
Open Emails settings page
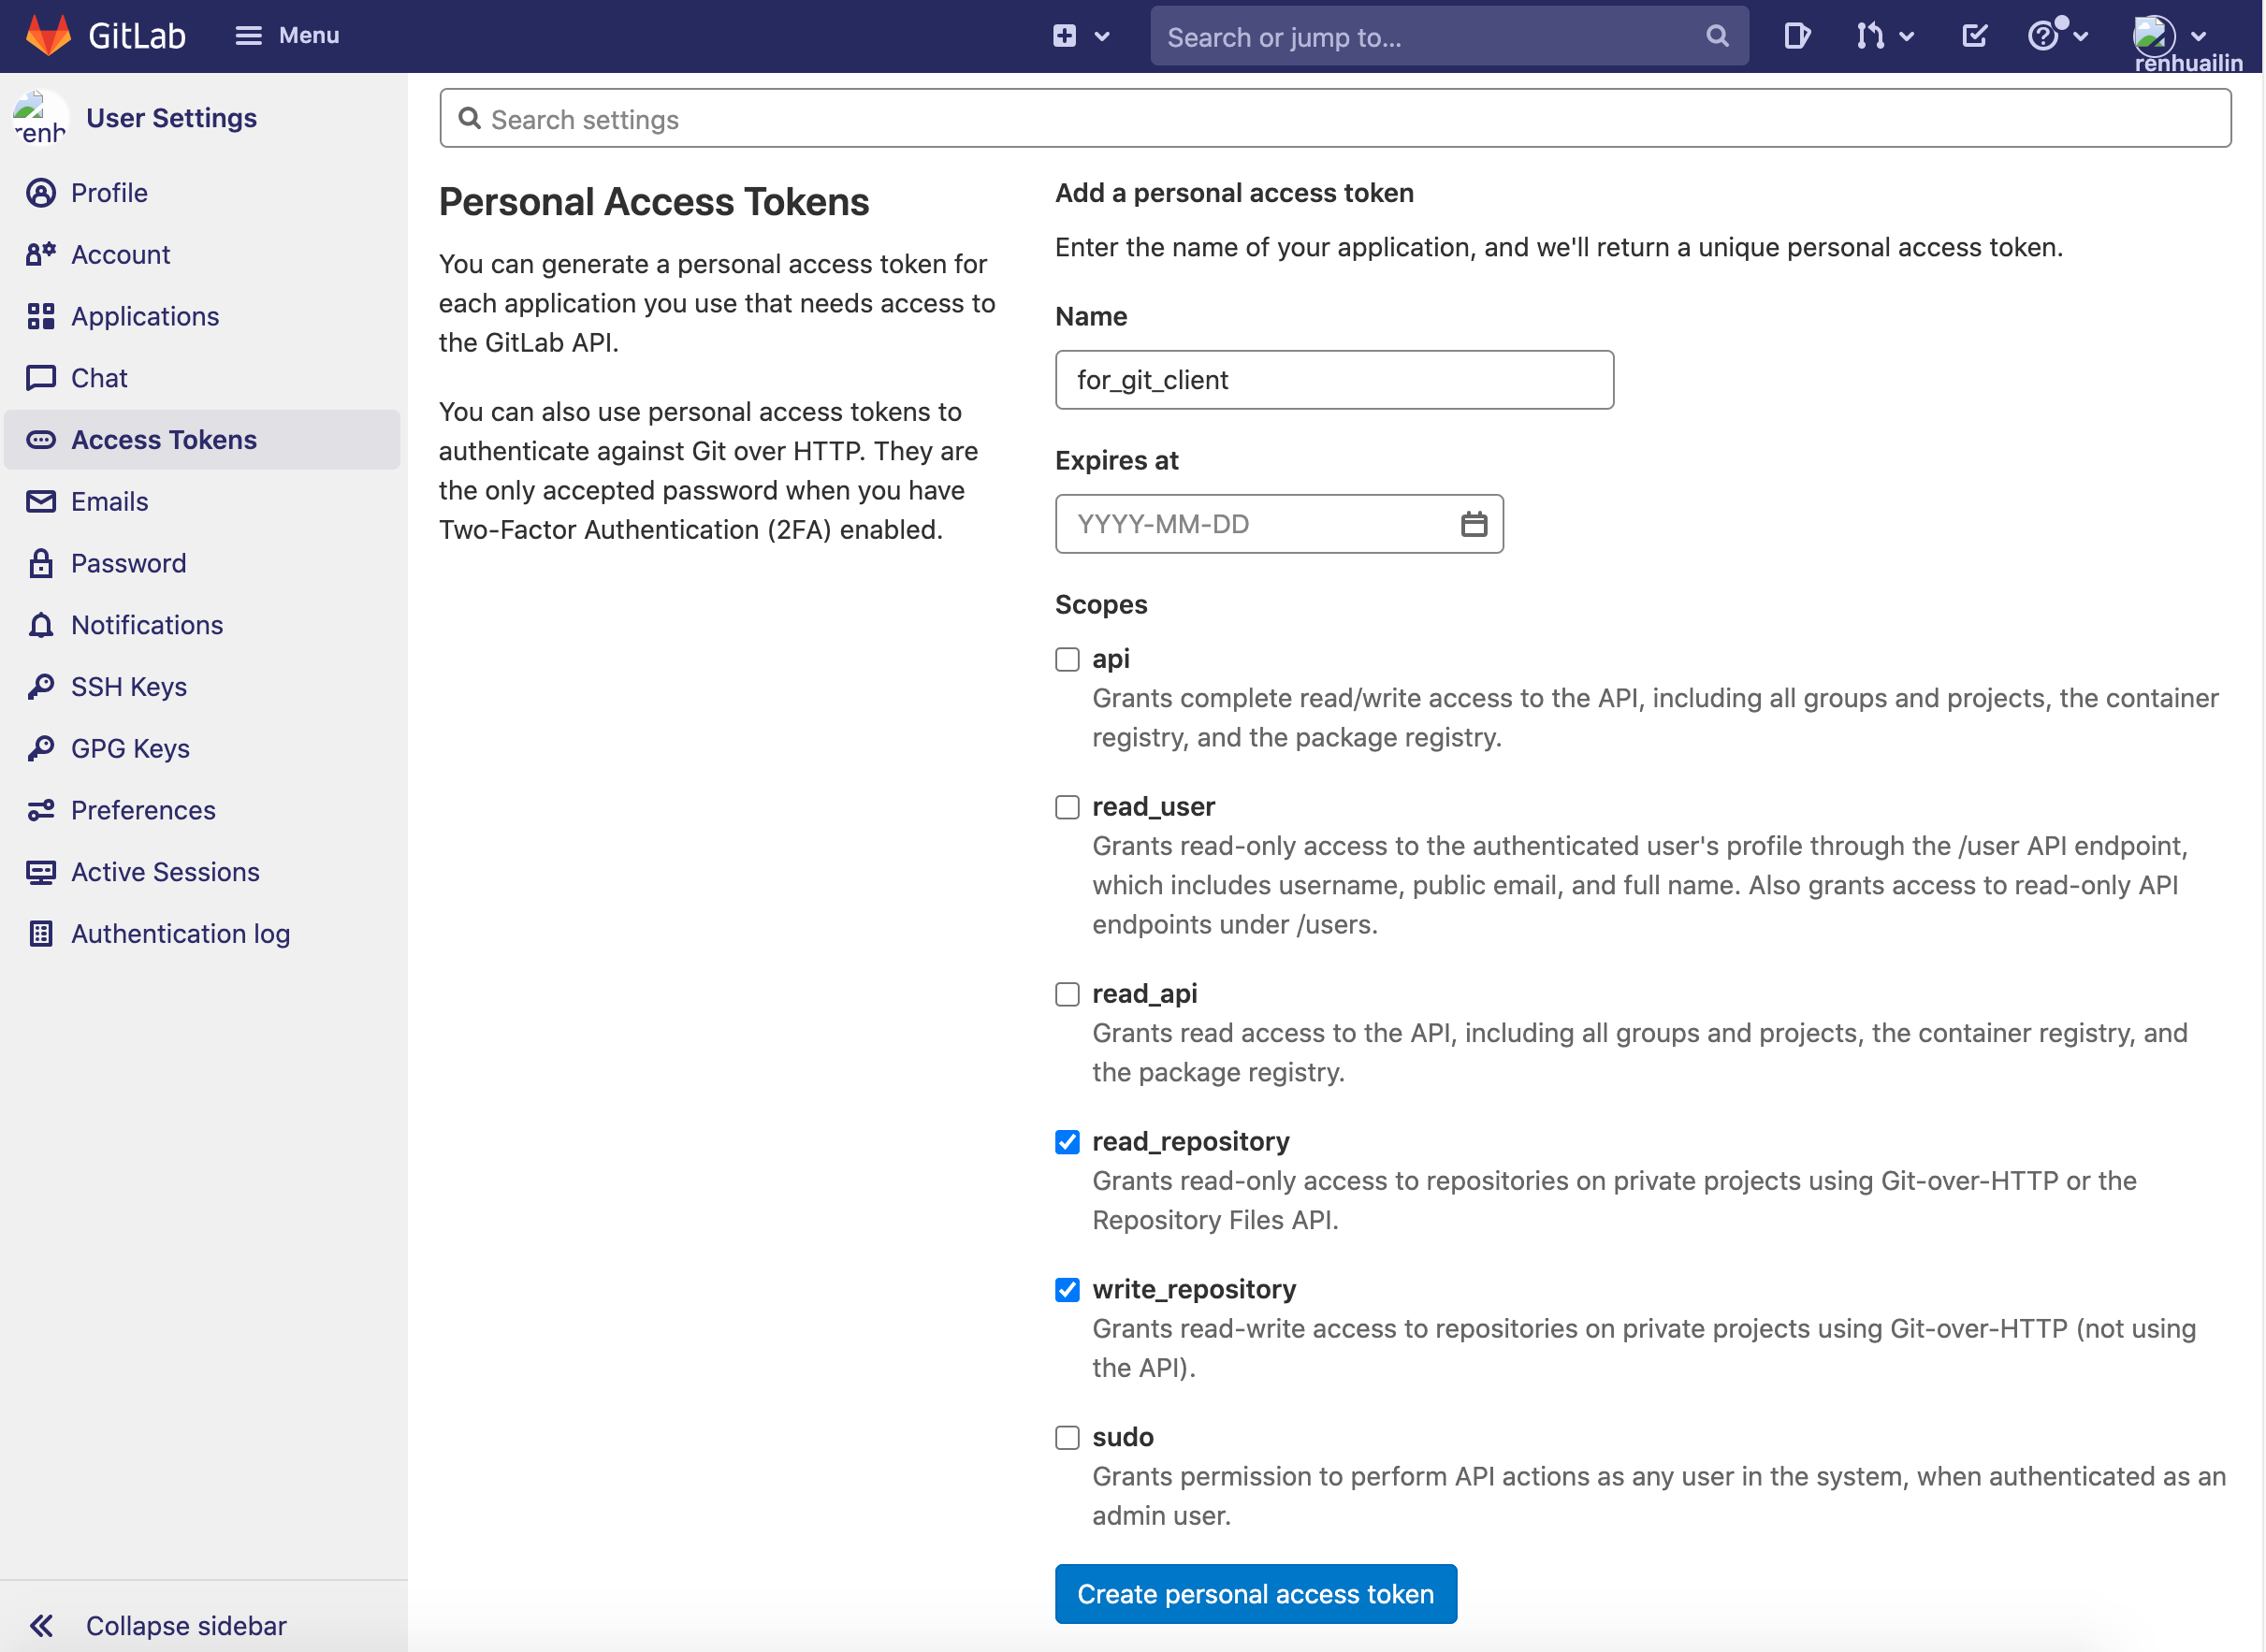tap(109, 502)
